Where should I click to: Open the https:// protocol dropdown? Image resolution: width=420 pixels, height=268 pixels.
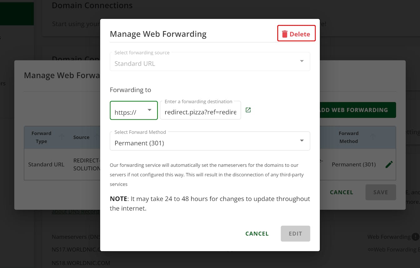(134, 110)
